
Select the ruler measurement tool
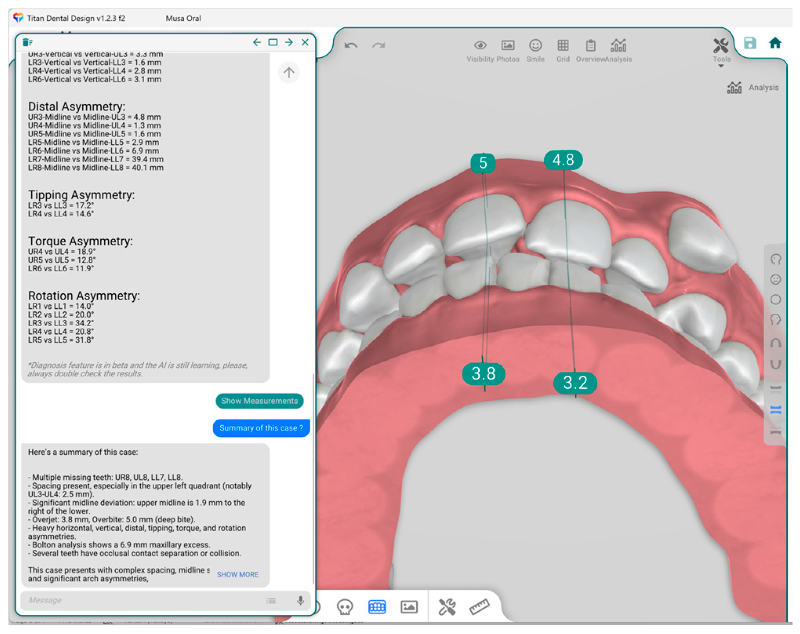[479, 607]
